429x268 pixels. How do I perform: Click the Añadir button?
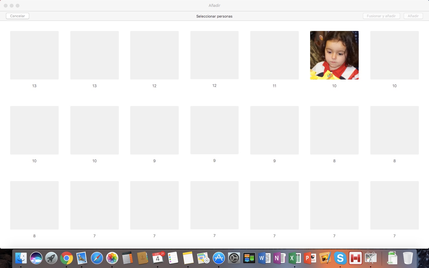point(413,16)
